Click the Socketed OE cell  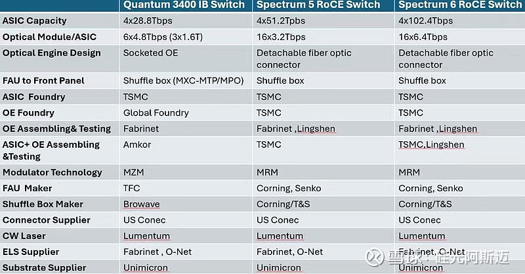pyautogui.click(x=151, y=53)
